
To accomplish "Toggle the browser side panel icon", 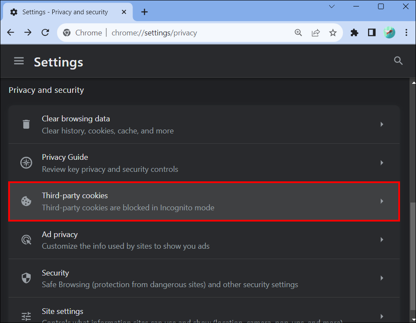I will 372,33.
